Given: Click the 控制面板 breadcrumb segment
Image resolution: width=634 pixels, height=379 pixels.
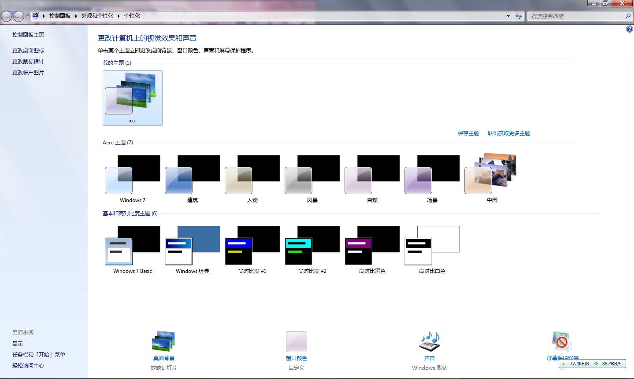Looking at the screenshot, I should coord(60,16).
